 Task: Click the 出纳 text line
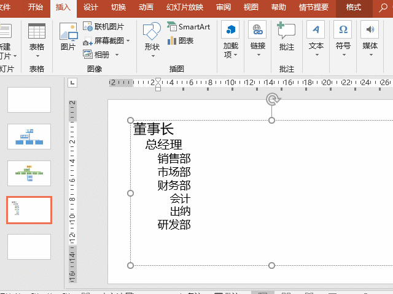coord(180,211)
